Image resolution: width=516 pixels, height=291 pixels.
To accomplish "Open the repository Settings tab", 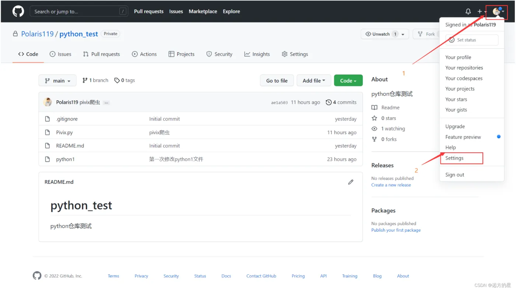I will pos(294,54).
